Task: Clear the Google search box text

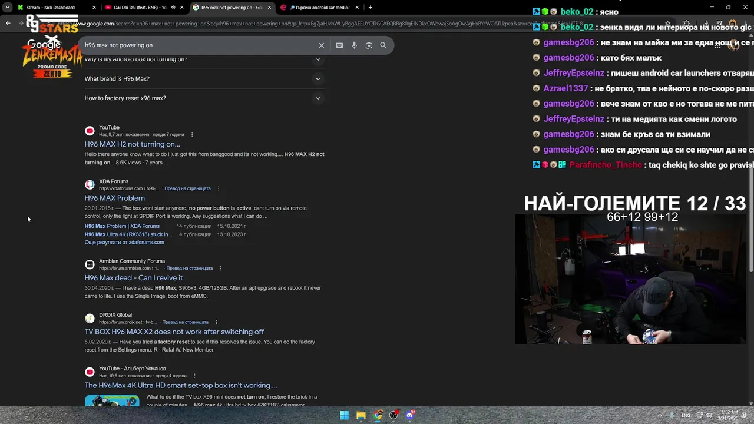Action: (x=322, y=45)
